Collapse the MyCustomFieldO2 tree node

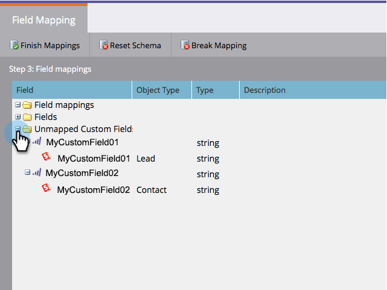pos(27,172)
